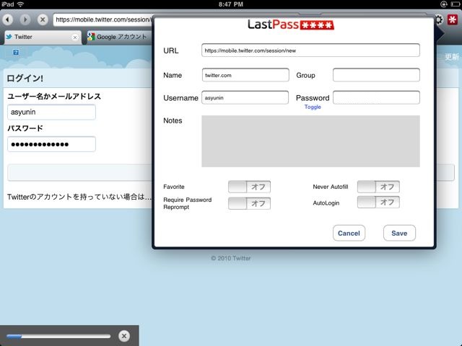The width and height of the screenshot is (462, 346).
Task: Save the site to LastPass
Action: click(399, 234)
